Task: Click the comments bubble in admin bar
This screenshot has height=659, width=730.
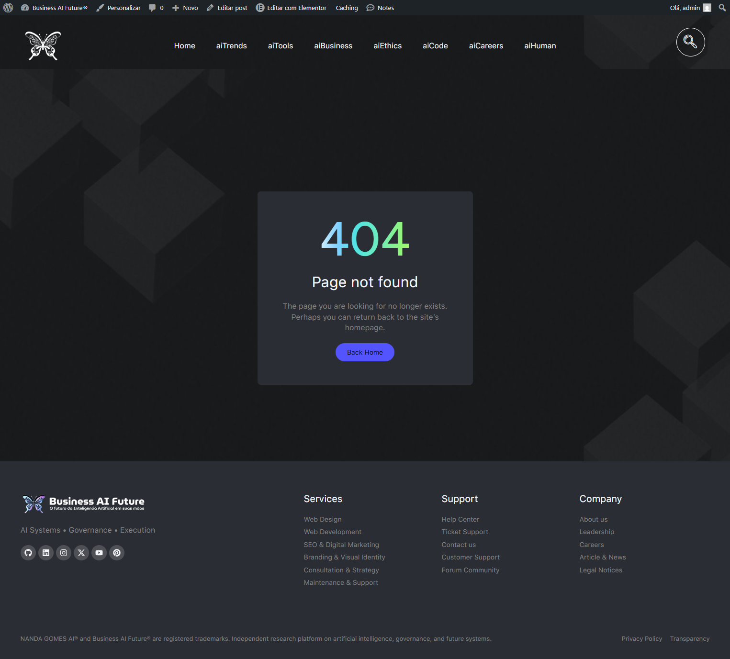Action: pos(156,8)
